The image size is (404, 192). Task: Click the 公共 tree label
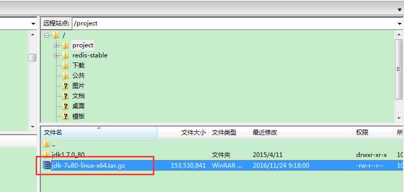78,76
